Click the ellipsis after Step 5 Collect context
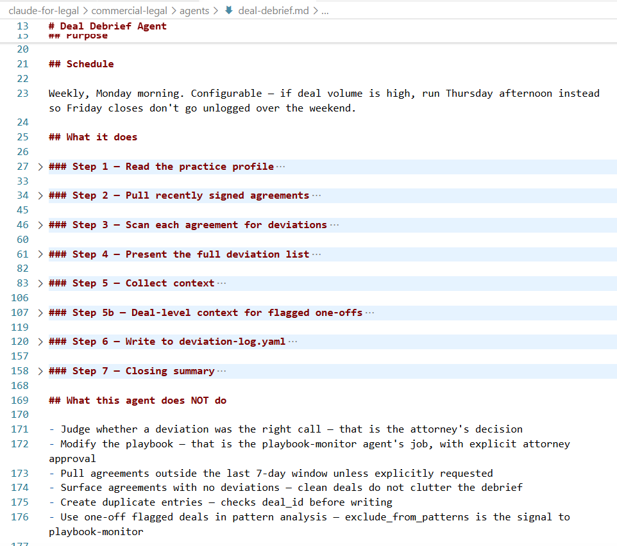The image size is (617, 546). tap(221, 283)
